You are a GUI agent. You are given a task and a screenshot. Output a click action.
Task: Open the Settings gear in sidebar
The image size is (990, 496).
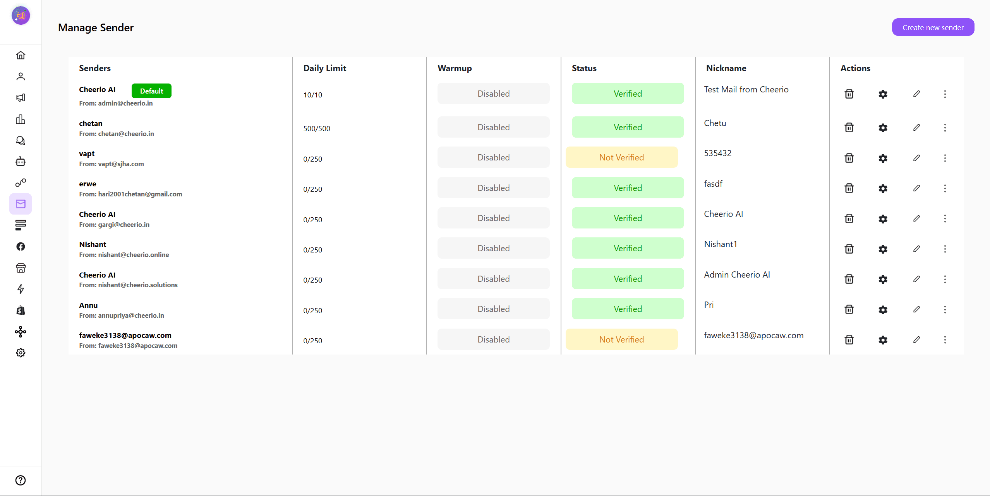tap(21, 353)
